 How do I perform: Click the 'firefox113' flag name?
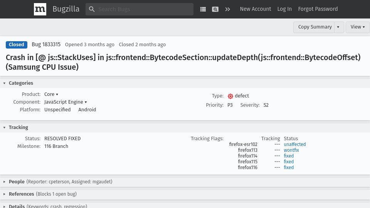click(247, 150)
